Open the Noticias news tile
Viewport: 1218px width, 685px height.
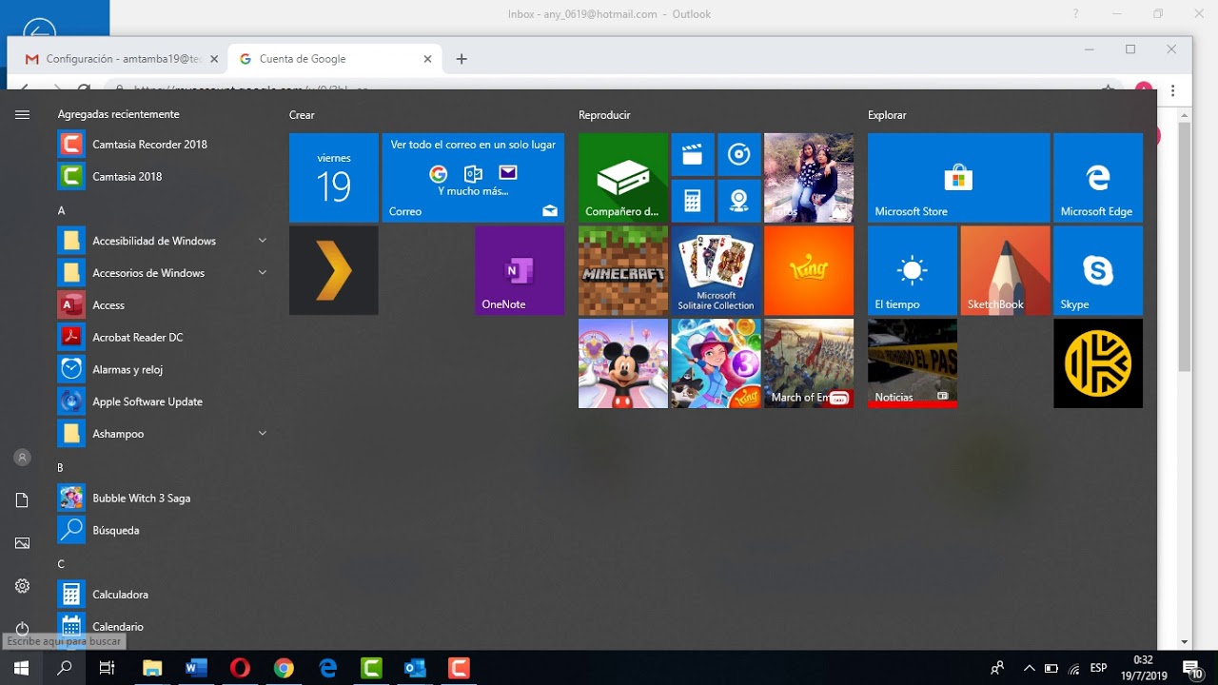(x=913, y=363)
